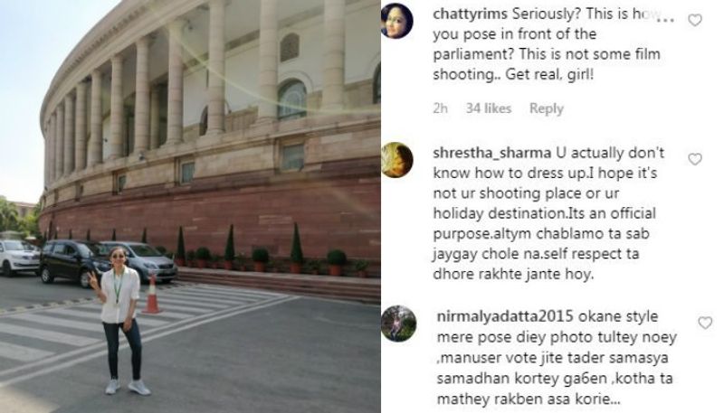Open shrestha_sharma profile picture
The width and height of the screenshot is (724, 413).
point(397,160)
